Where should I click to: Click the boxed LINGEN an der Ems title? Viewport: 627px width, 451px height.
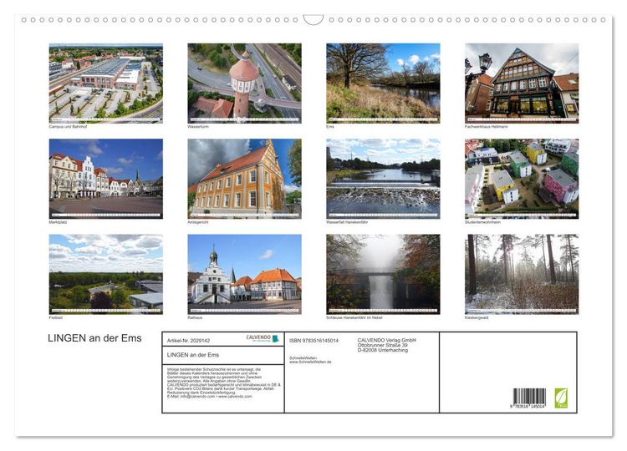click(193, 355)
